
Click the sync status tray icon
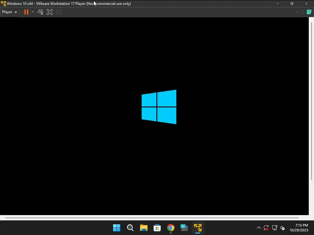click(266, 228)
